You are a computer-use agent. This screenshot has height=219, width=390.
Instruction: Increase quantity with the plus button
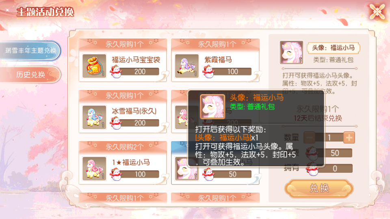point(349,137)
